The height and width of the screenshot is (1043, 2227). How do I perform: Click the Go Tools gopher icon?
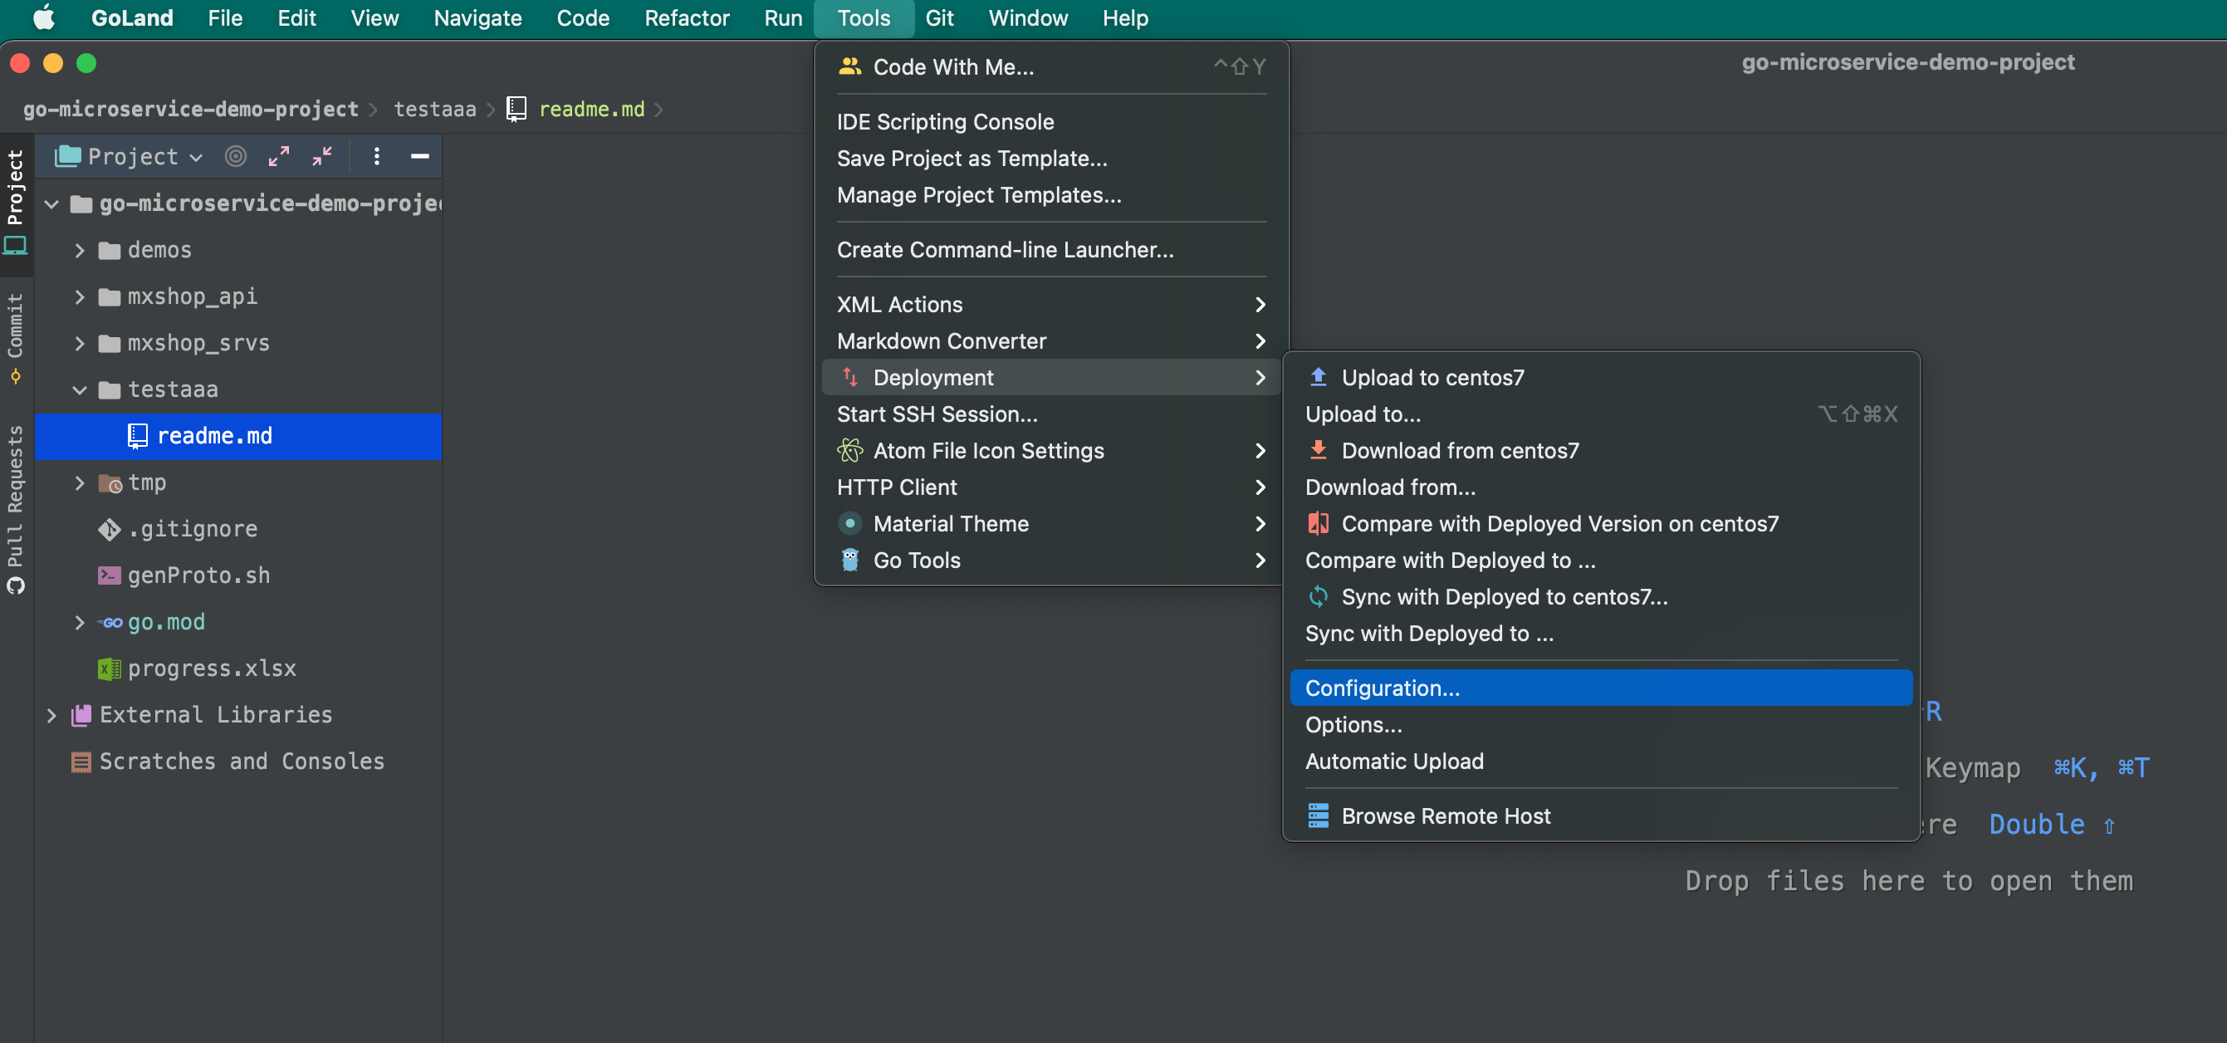[x=849, y=561]
